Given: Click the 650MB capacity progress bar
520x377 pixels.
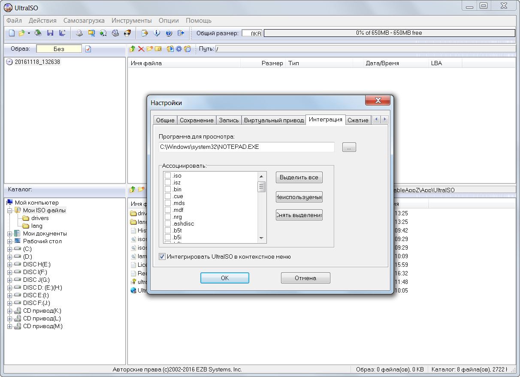Looking at the screenshot, I should coord(389,33).
